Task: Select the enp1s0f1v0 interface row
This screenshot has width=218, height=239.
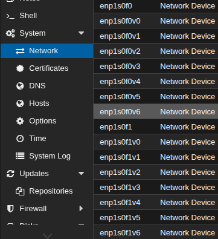Action: [156, 142]
